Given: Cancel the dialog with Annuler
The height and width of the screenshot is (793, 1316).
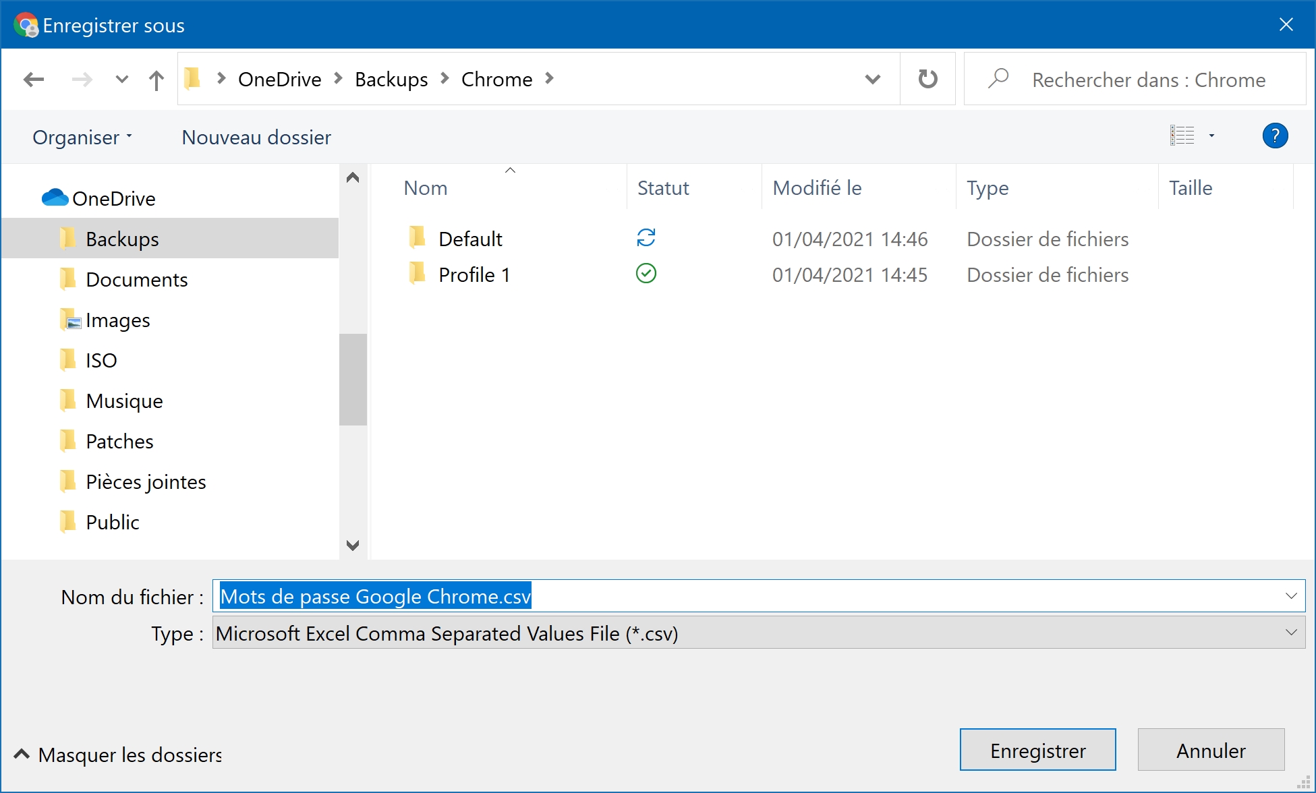Looking at the screenshot, I should point(1211,750).
